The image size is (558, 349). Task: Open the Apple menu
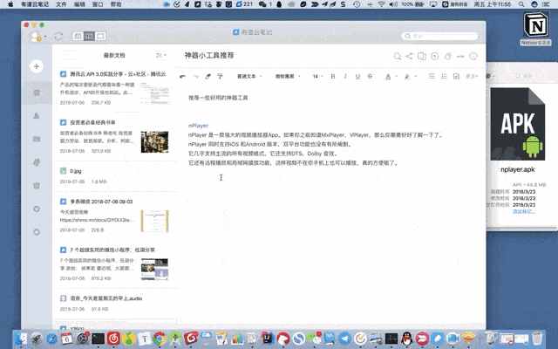point(10,4)
